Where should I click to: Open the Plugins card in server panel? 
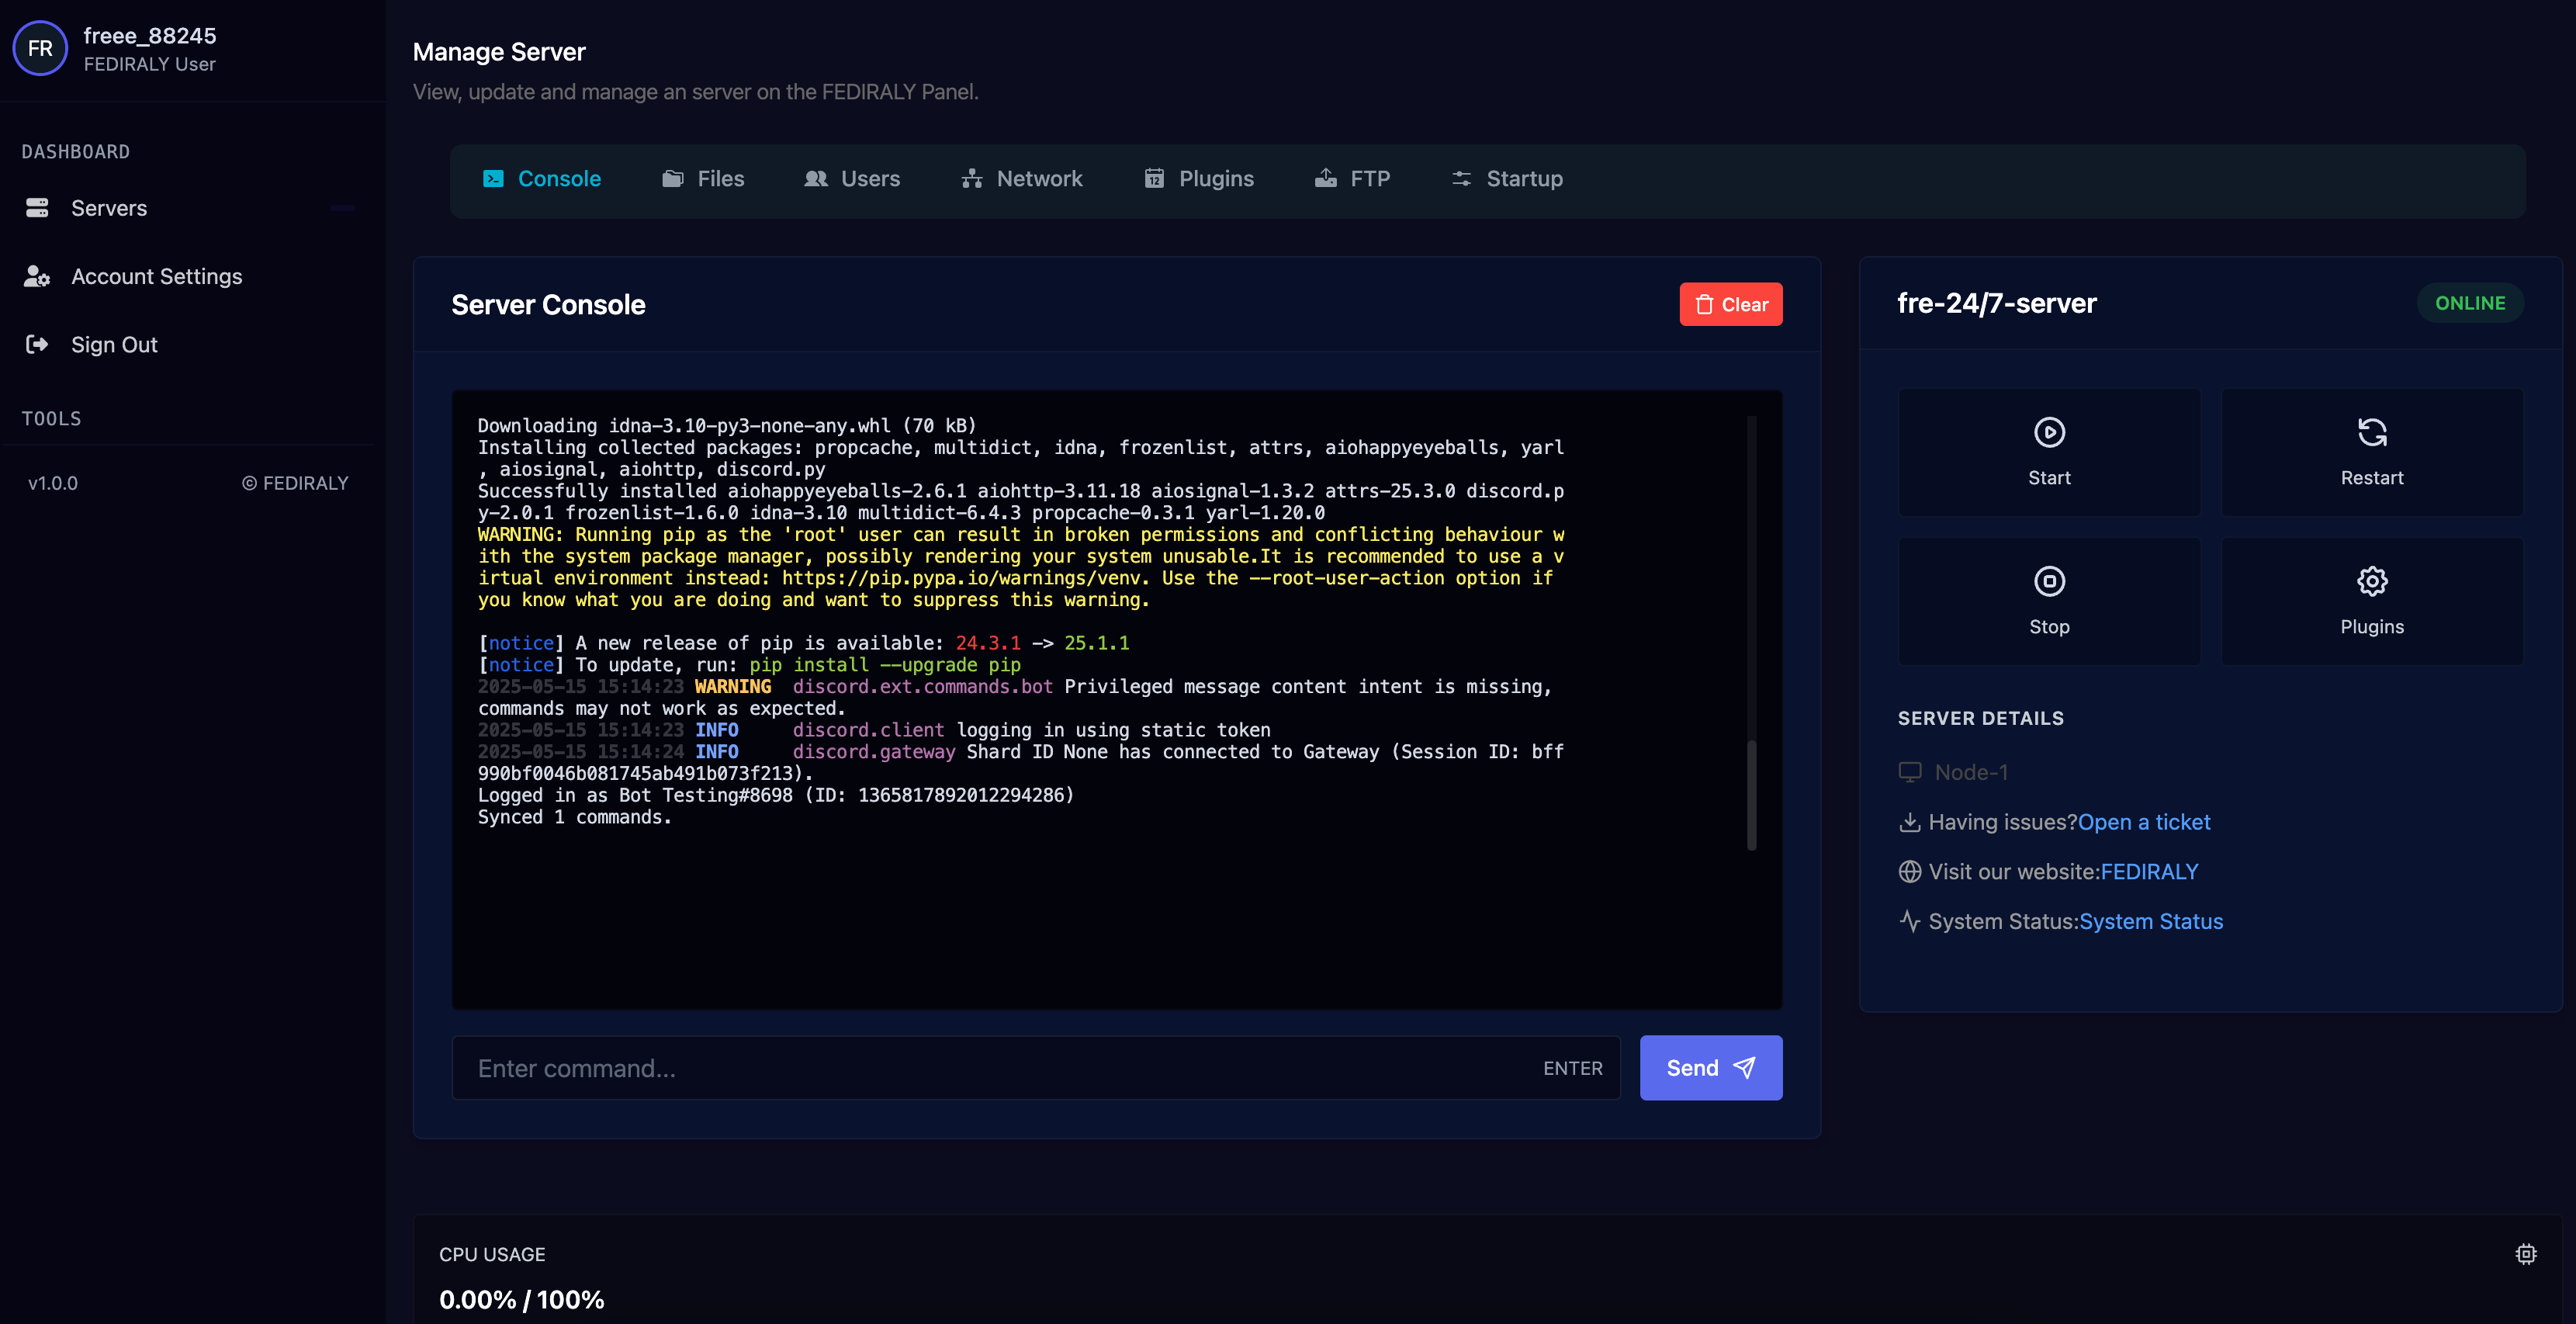click(x=2371, y=601)
